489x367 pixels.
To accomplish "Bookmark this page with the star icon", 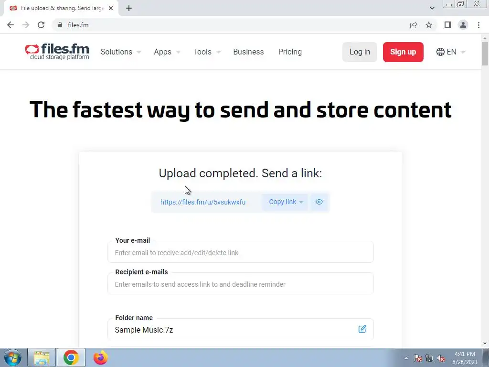I will (429, 25).
